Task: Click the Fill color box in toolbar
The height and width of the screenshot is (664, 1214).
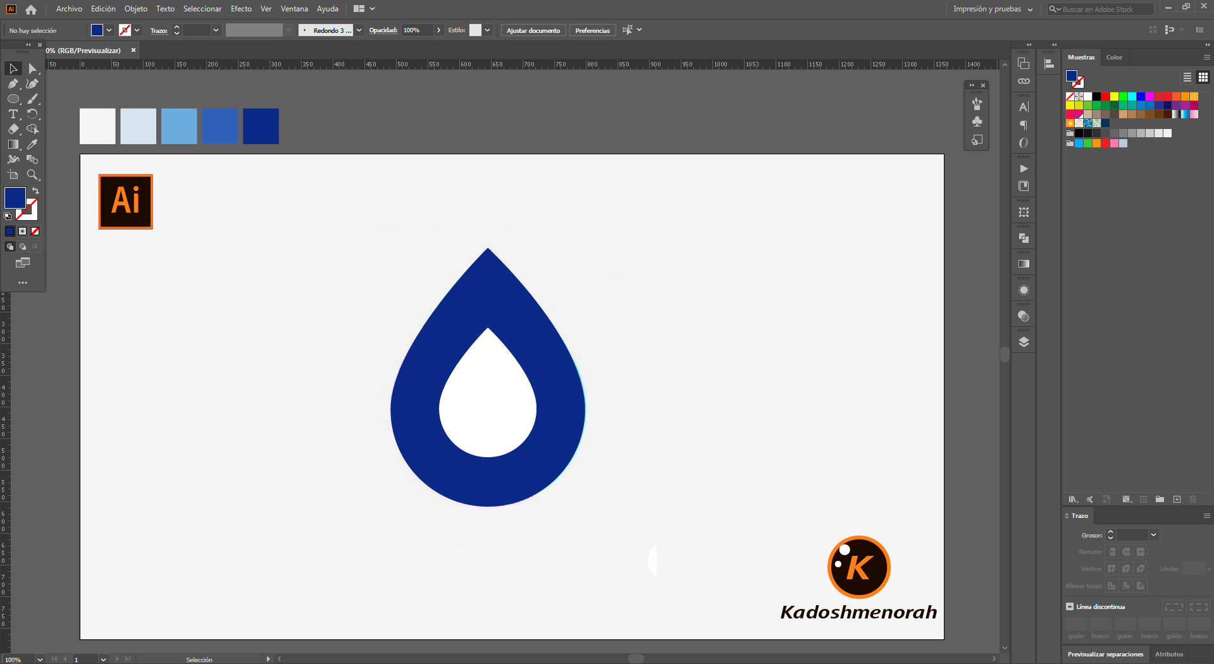Action: click(15, 198)
